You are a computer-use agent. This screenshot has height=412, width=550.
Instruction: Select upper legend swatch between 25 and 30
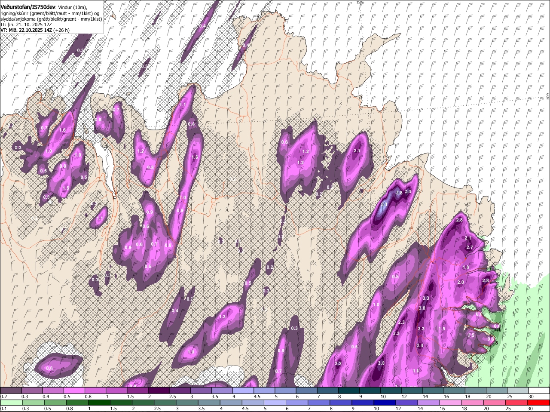(518, 390)
